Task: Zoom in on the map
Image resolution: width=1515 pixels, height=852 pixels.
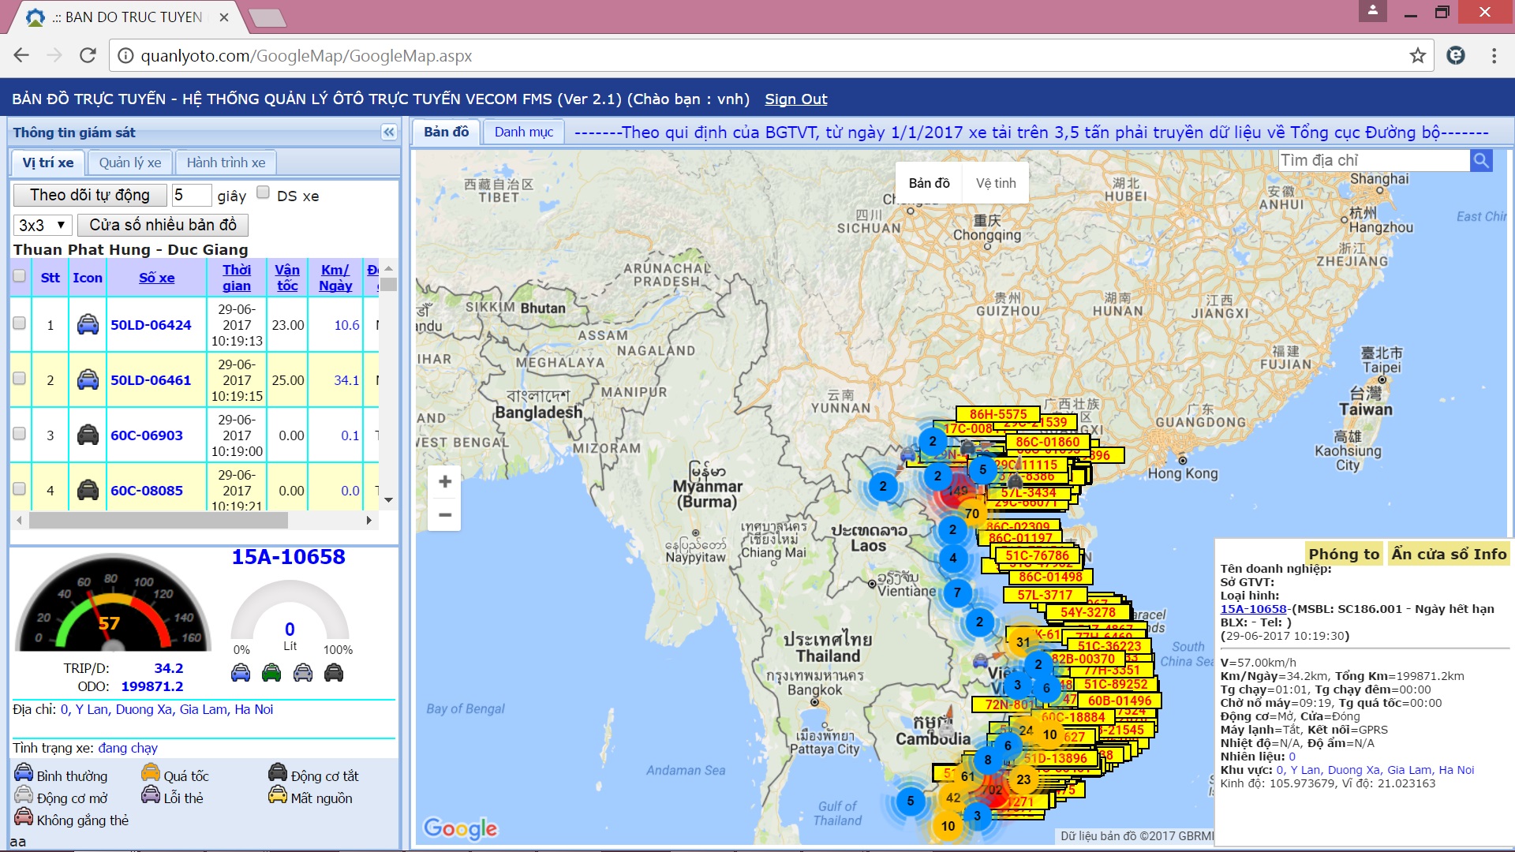Action: coord(445,481)
